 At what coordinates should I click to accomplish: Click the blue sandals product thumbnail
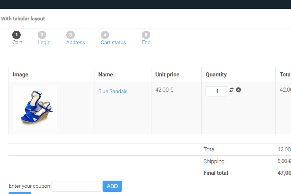35,108
